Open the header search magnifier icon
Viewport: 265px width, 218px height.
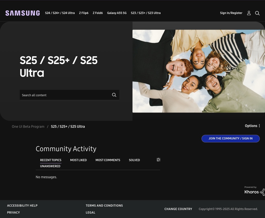(x=257, y=13)
